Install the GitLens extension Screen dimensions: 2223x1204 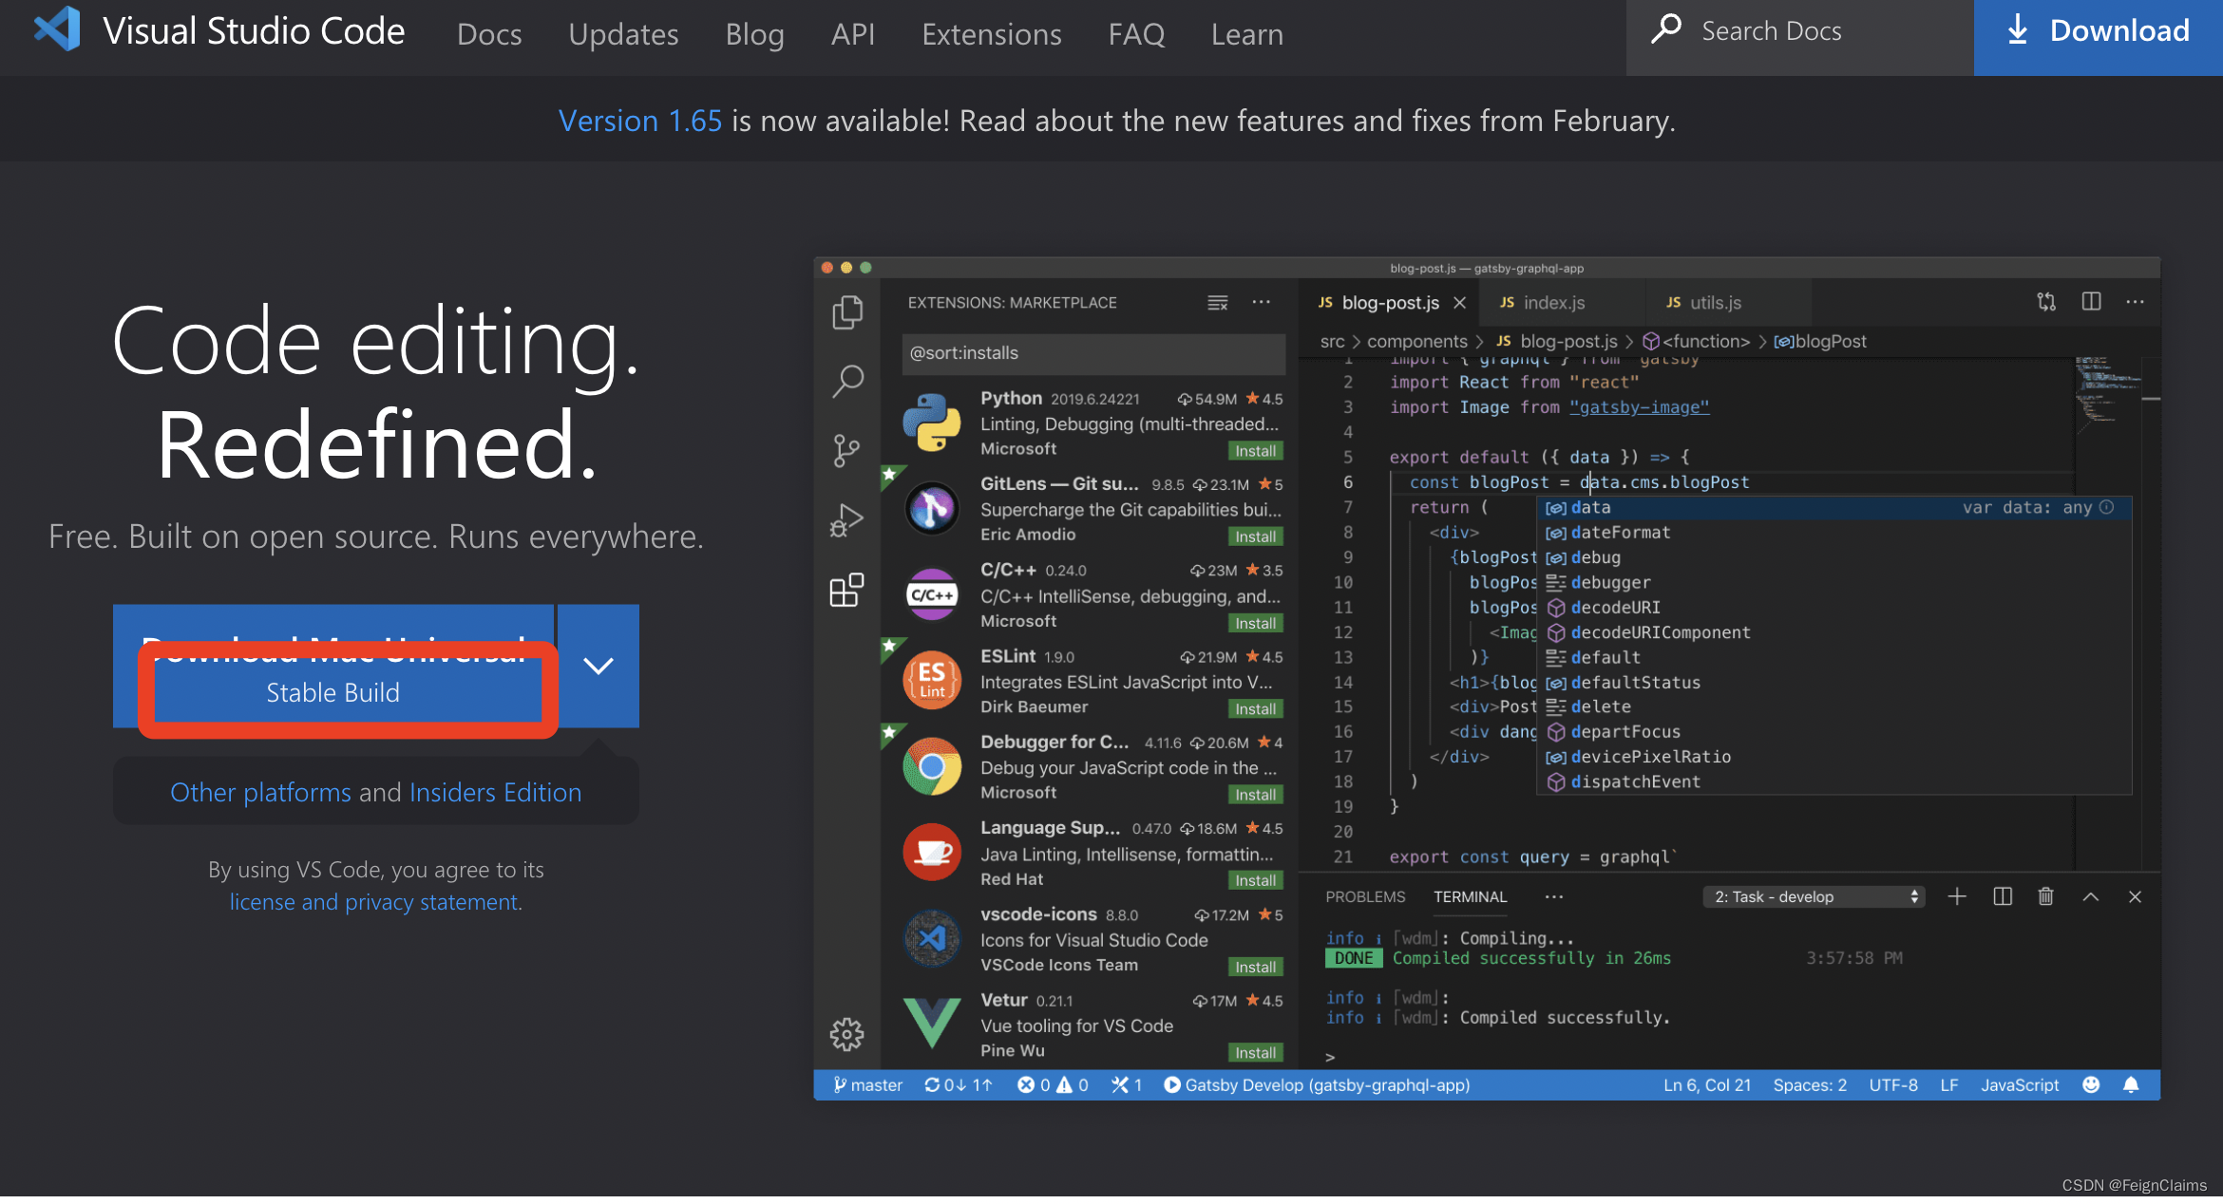[1256, 536]
